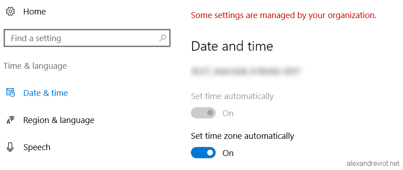Focus the Find a setting field
The image size is (403, 170).
[x=87, y=38]
